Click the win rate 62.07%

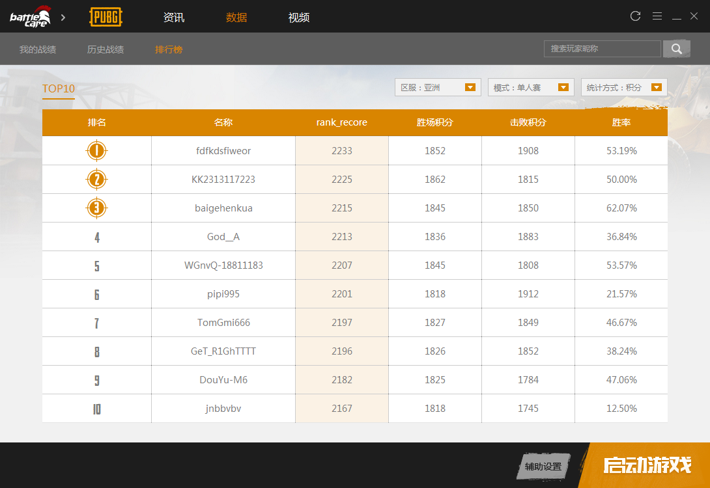621,208
